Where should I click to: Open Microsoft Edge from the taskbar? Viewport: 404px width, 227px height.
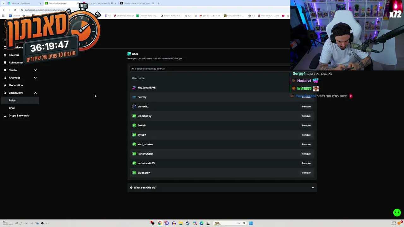click(201, 223)
